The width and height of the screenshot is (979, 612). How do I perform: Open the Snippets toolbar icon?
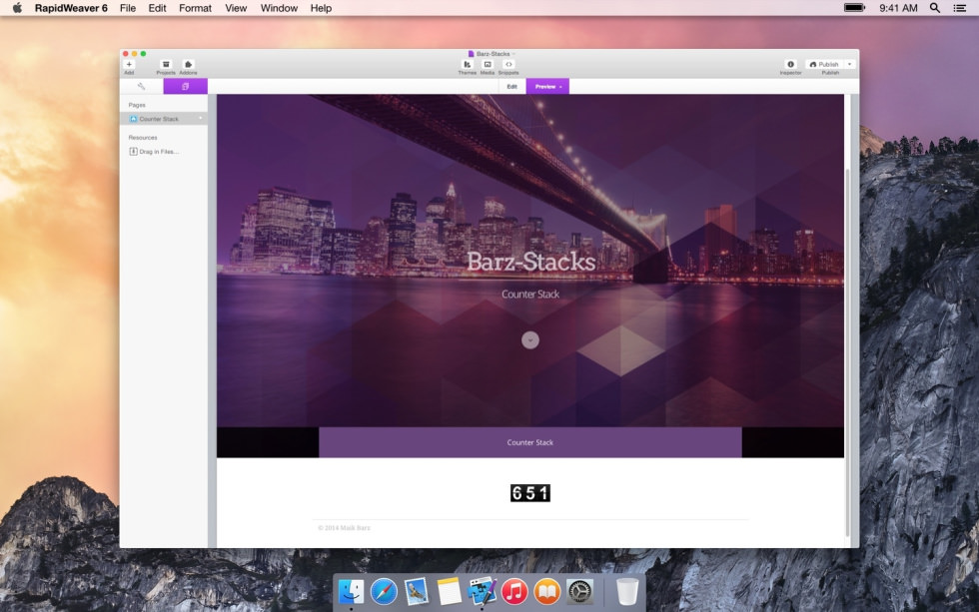tap(508, 64)
